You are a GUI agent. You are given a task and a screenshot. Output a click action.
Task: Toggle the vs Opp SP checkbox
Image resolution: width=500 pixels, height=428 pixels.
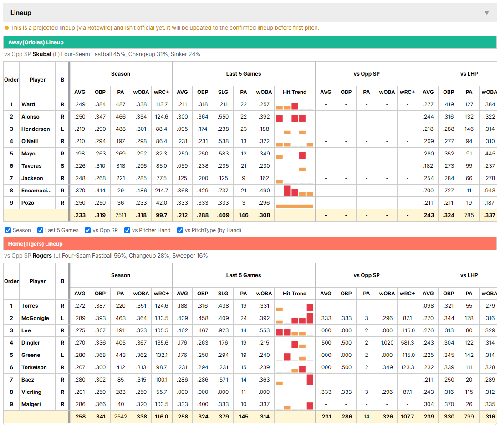(x=88, y=231)
